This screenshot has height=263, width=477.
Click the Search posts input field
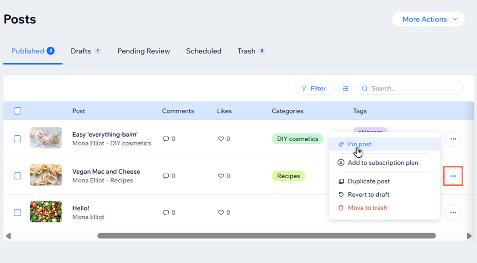(414, 88)
